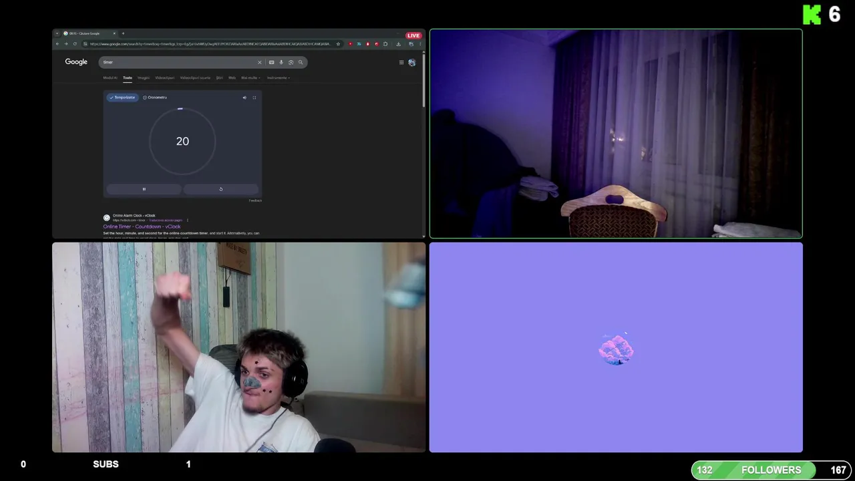Click the red LIVE badge
This screenshot has width=855, height=481.
point(413,35)
